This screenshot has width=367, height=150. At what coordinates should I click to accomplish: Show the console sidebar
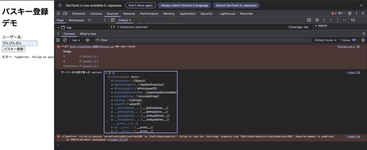pos(58,40)
